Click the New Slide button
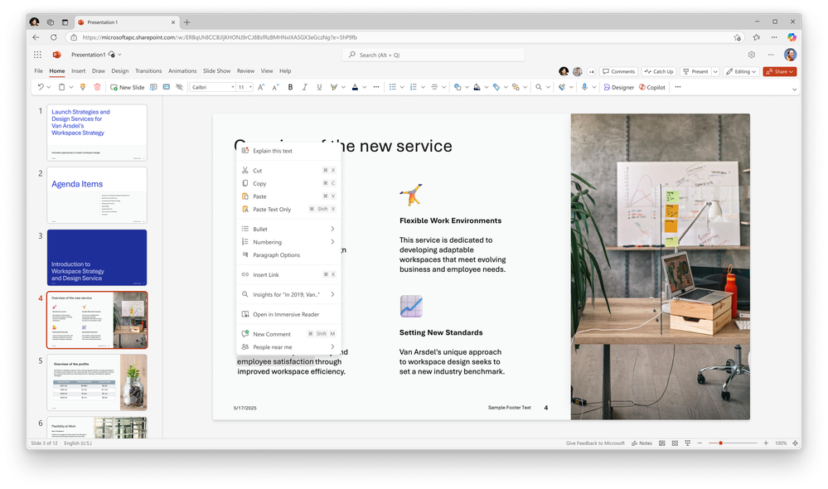The width and height of the screenshot is (828, 489). click(128, 86)
